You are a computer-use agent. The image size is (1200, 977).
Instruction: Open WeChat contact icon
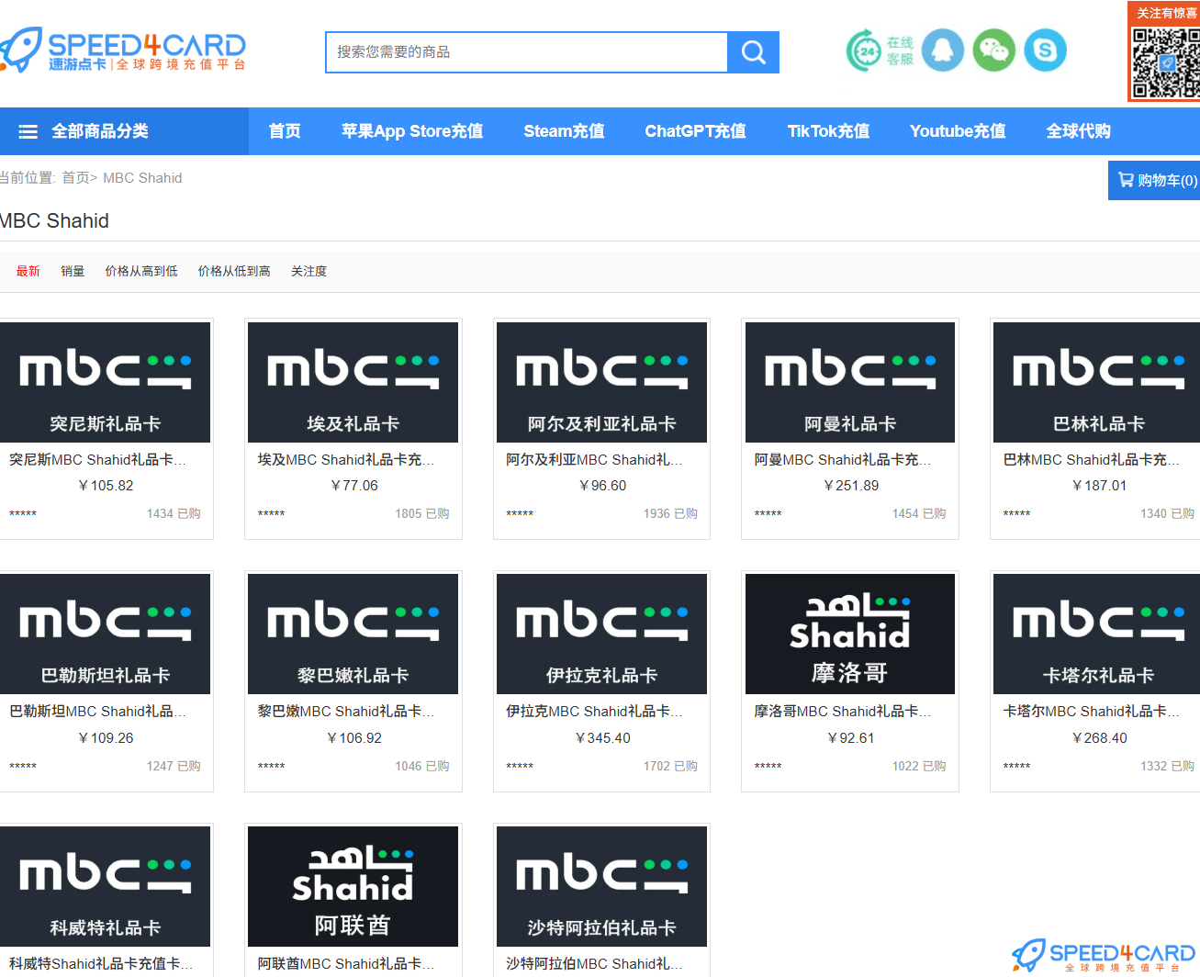(994, 51)
